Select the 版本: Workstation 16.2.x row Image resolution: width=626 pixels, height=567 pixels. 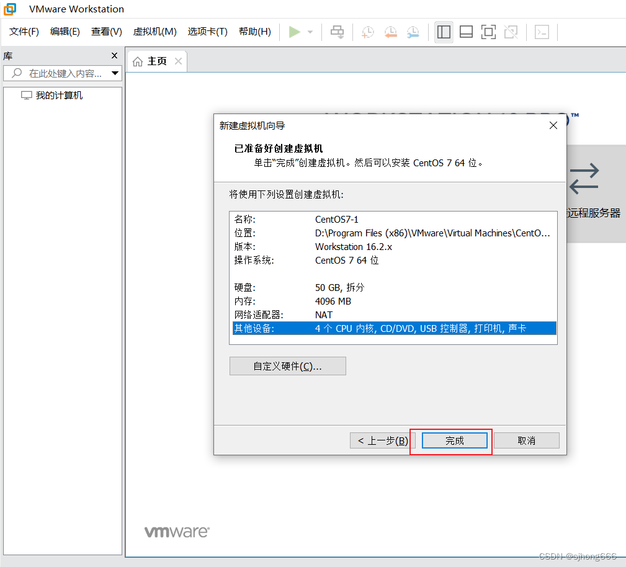(395, 247)
